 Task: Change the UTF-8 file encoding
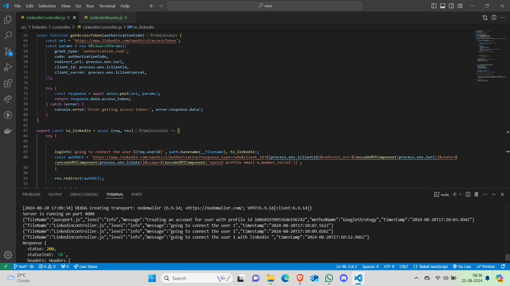[389, 267]
